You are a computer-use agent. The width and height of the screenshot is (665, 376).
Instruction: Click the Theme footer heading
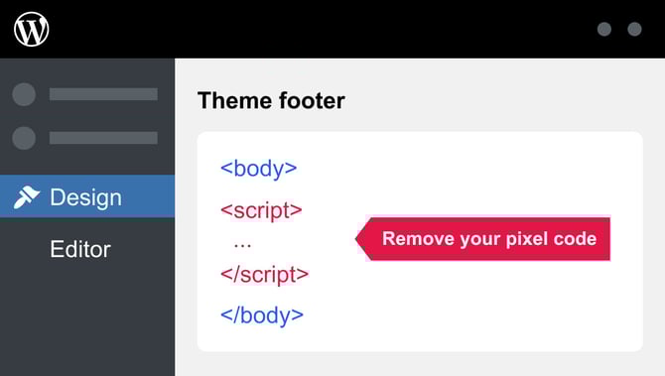[x=271, y=101]
